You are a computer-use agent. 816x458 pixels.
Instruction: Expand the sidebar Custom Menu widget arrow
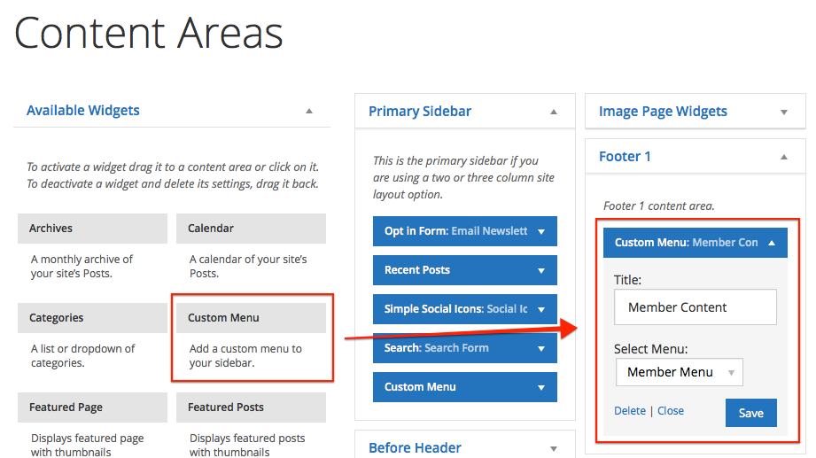[541, 388]
